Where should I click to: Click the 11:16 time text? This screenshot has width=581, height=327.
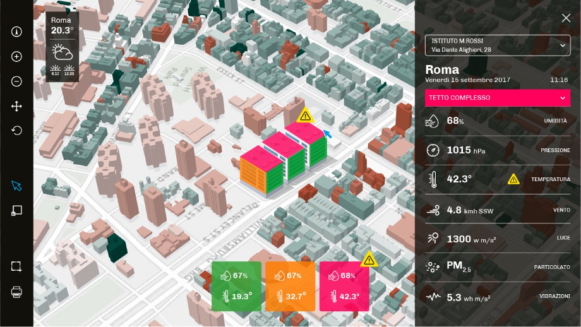tap(559, 80)
